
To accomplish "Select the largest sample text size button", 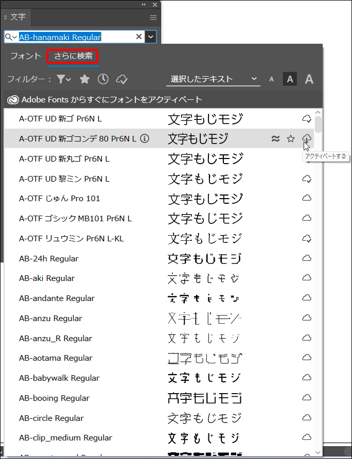I will click(309, 79).
